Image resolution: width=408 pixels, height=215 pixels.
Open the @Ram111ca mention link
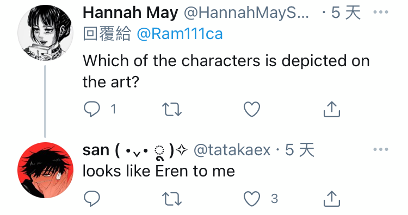pyautogui.click(x=180, y=34)
